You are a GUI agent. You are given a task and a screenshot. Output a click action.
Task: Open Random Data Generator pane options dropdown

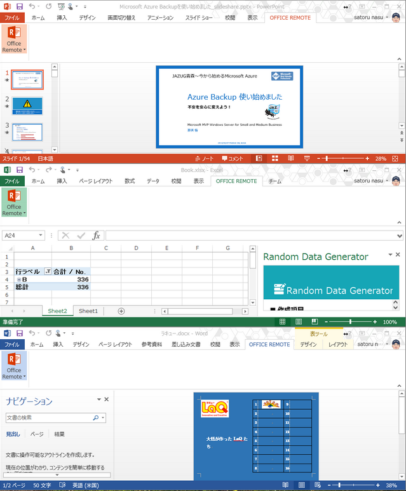390,255
